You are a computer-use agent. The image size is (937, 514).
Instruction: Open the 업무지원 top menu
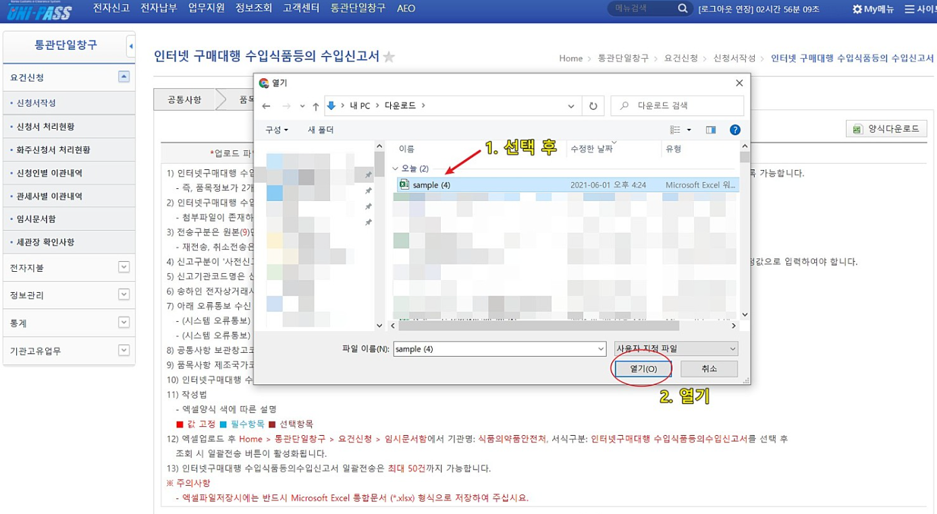[207, 8]
